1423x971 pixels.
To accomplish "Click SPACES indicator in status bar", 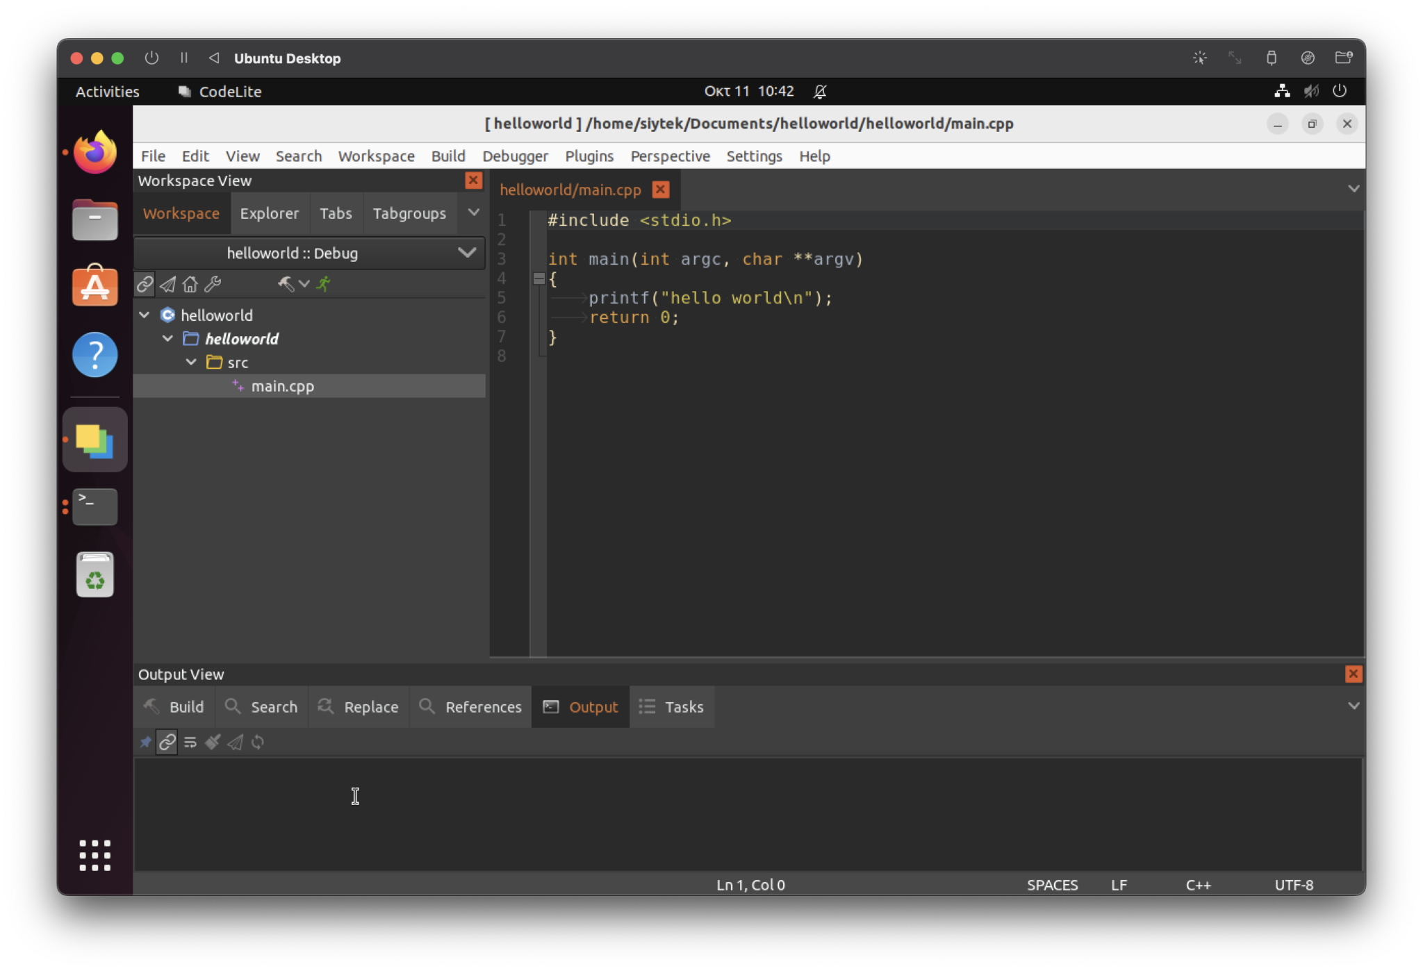I will pos(1052,885).
